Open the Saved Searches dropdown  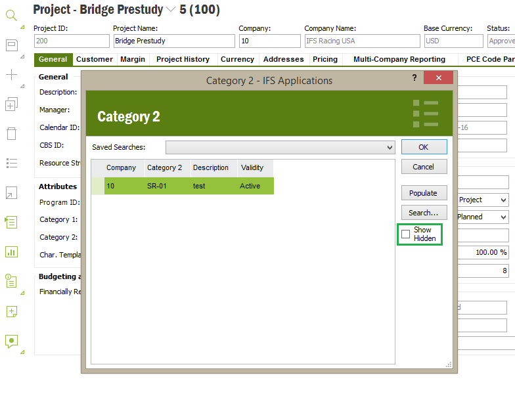[390, 147]
